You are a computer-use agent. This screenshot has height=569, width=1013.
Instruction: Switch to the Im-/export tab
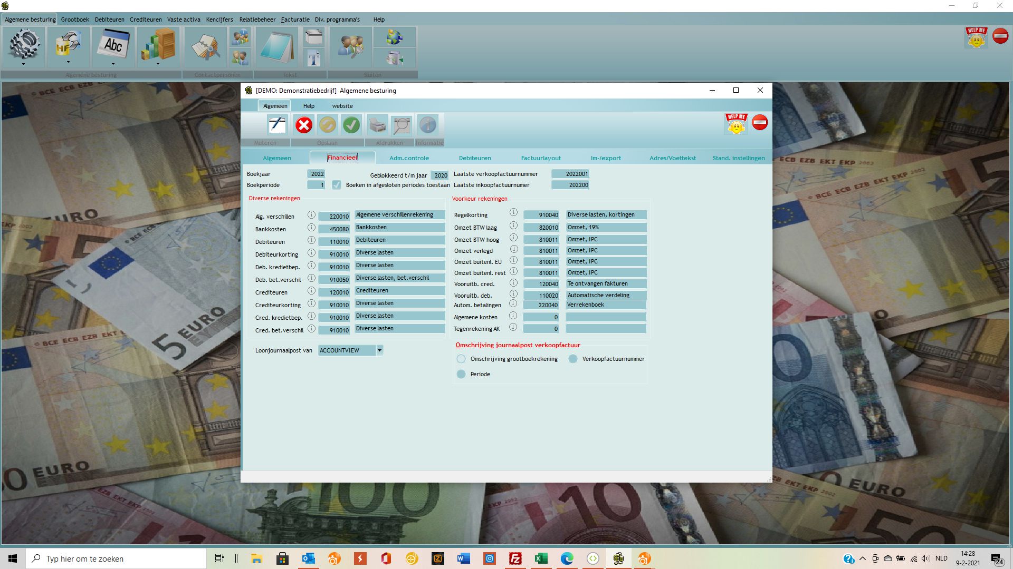[606, 158]
